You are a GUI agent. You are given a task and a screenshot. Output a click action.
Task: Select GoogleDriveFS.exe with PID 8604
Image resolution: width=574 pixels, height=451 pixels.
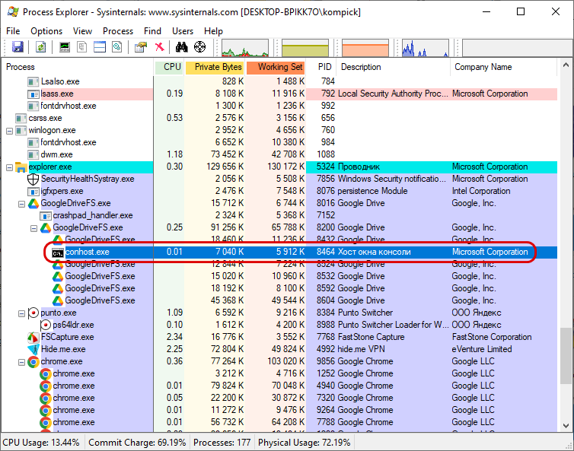pos(279,300)
